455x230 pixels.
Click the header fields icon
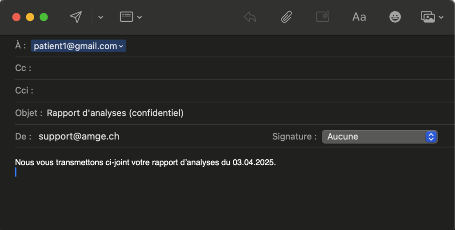[127, 17]
